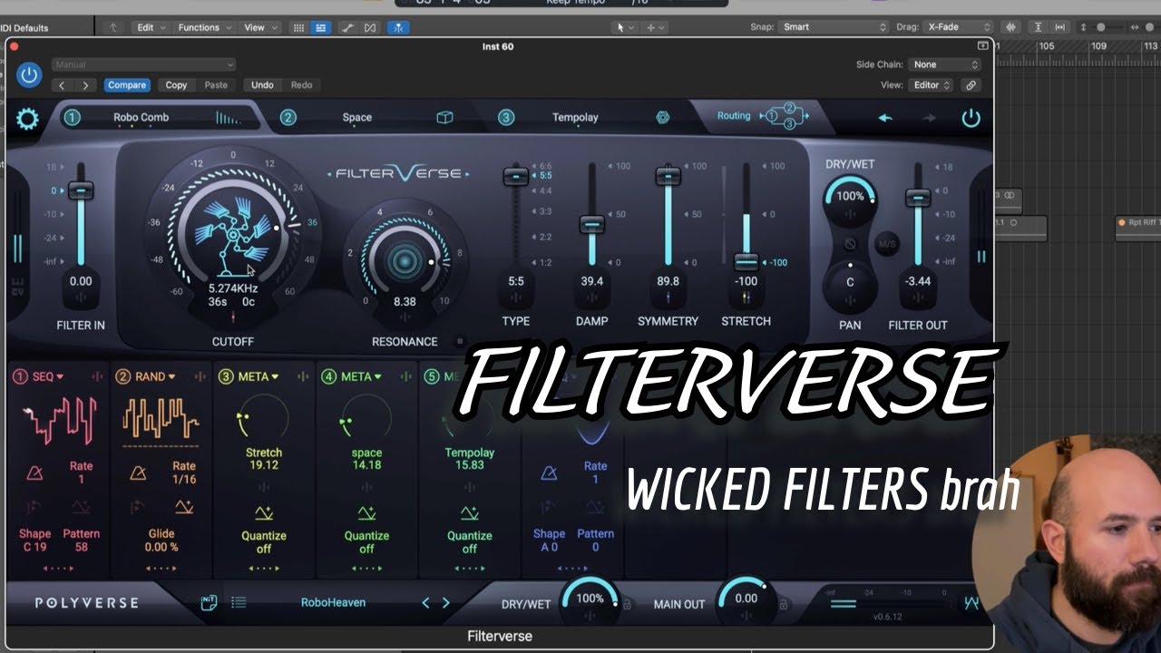Open the Logic View menu
Image resolution: width=1161 pixels, height=653 pixels.
click(x=260, y=27)
